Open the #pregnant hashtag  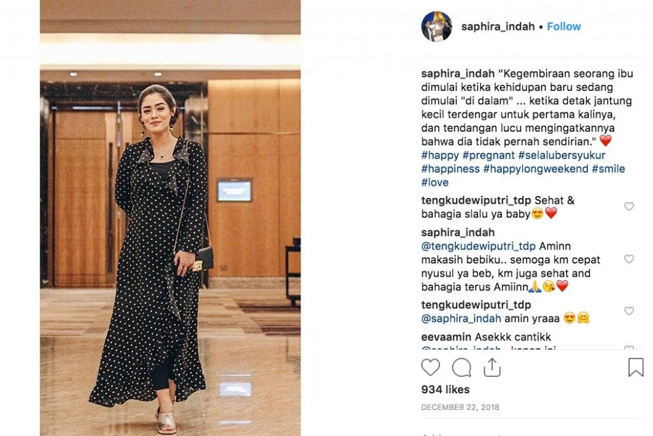pos(488,155)
